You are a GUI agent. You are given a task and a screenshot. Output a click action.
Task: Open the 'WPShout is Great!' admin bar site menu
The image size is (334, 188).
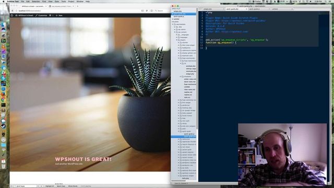tap(24, 15)
